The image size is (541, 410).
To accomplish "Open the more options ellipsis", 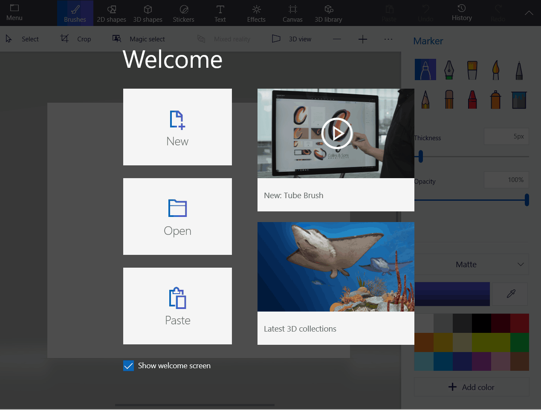I will click(388, 39).
